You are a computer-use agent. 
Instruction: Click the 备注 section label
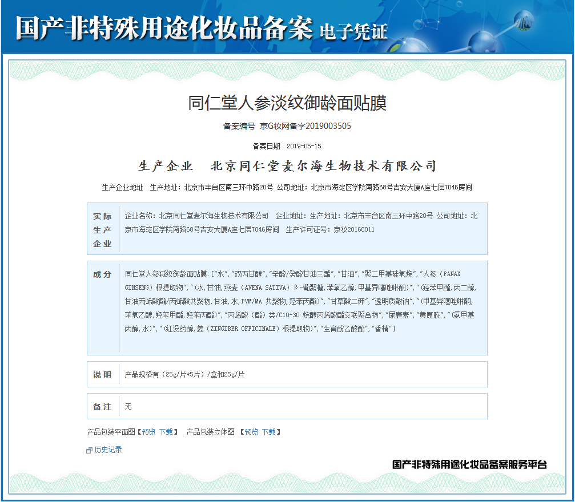[102, 407]
